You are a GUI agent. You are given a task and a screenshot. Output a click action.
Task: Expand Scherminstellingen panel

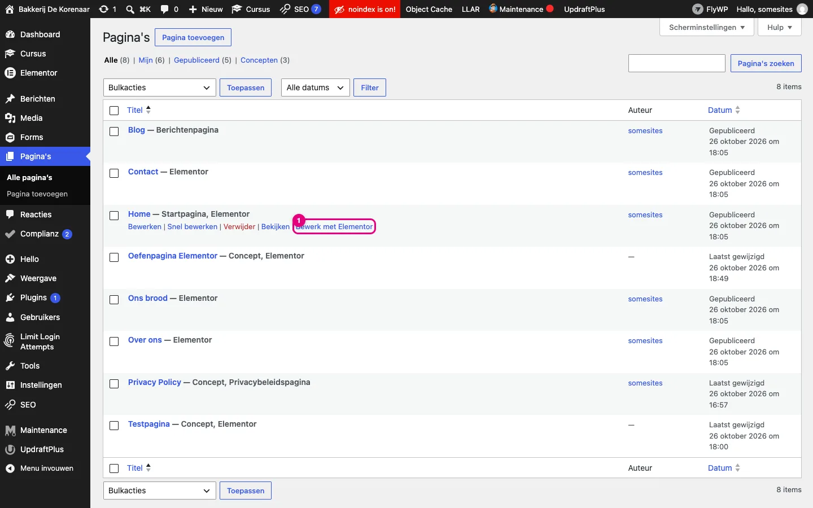[707, 27]
